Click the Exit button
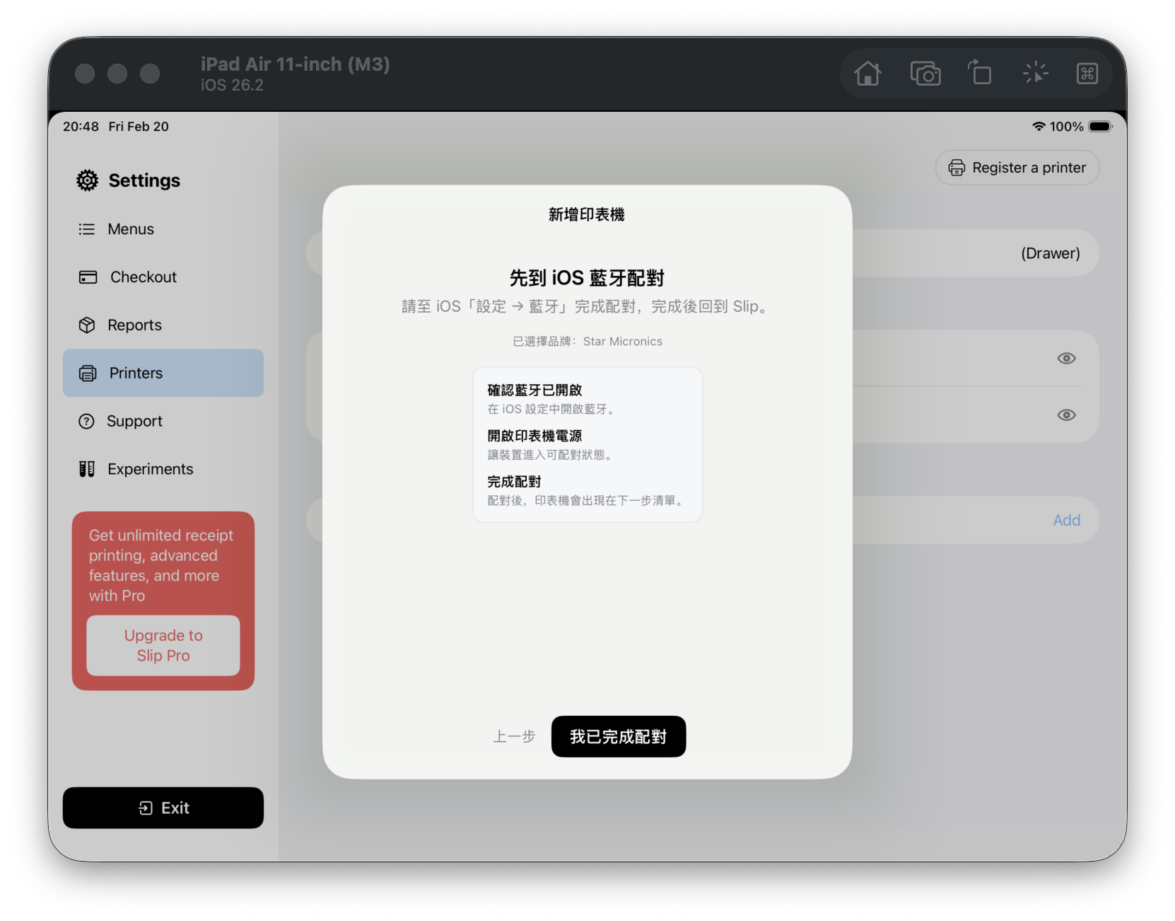 163,808
